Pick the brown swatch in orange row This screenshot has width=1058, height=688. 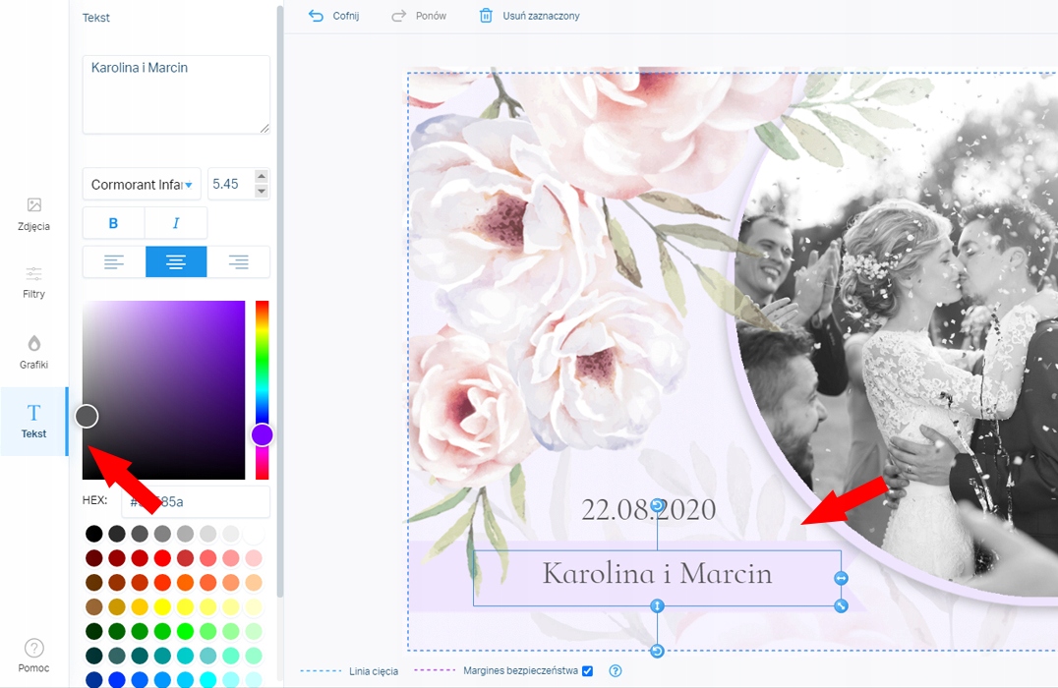click(93, 582)
